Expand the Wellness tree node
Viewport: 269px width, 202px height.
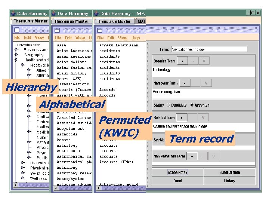(23, 178)
